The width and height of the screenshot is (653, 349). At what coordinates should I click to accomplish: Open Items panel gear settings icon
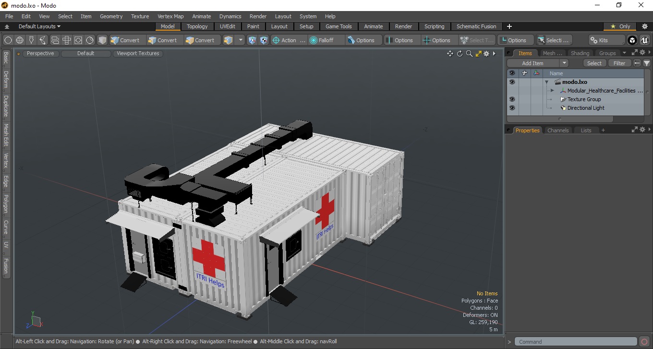[642, 53]
